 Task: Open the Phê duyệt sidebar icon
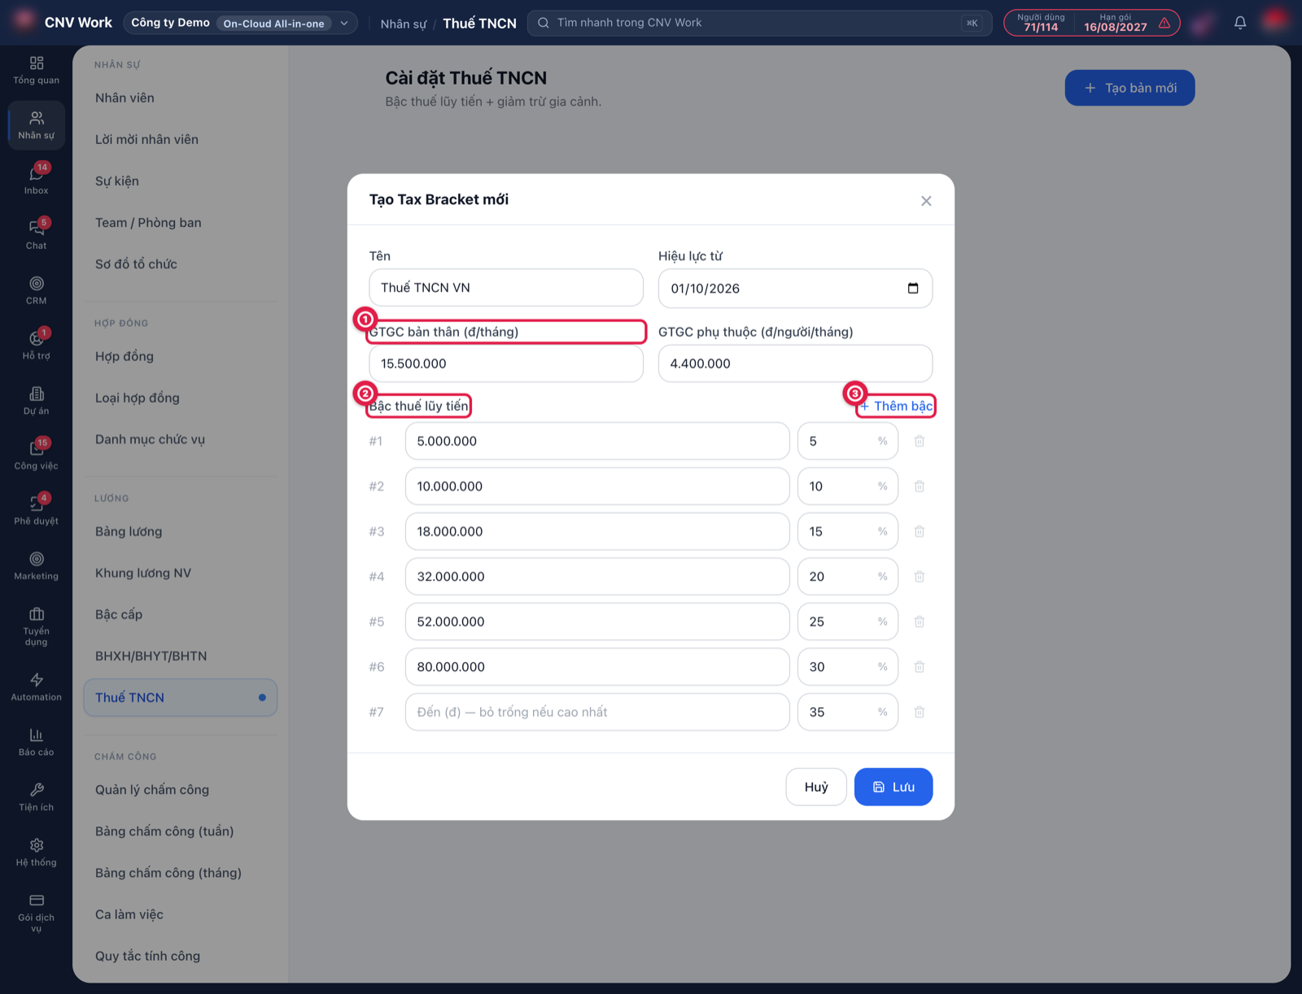point(37,510)
